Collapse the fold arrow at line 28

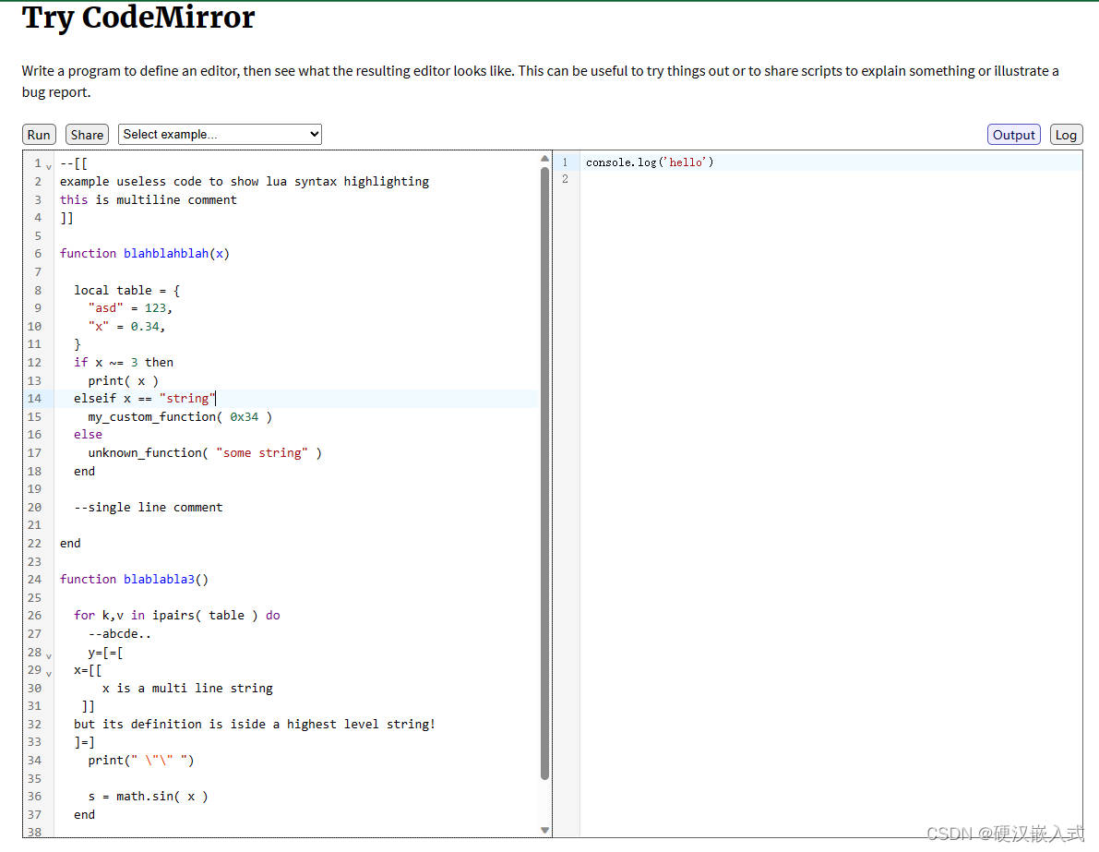point(48,655)
